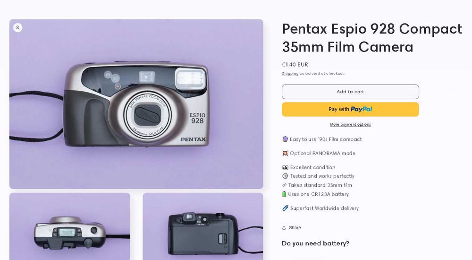Open the main front-view camera photo

[136, 104]
